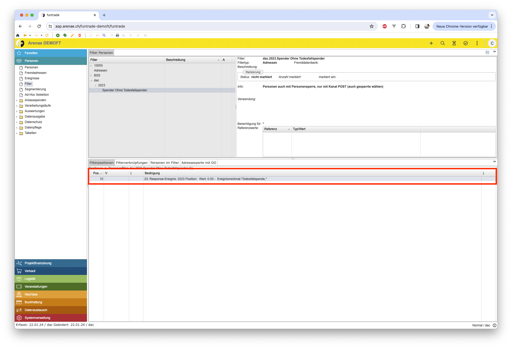Collapse the dac filter tree node
The image size is (512, 348).
[x=91, y=80]
